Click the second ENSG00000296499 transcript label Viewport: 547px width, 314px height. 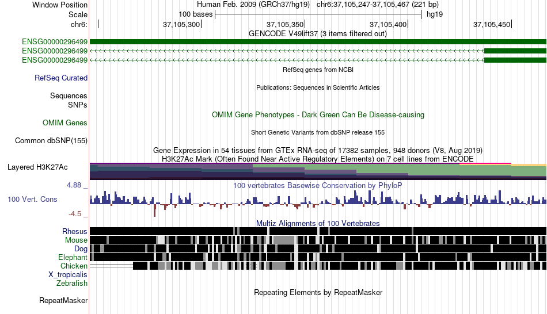point(55,51)
